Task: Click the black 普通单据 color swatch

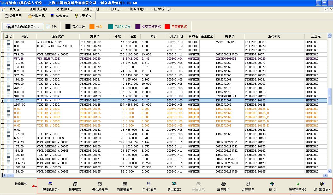Action: point(68,27)
